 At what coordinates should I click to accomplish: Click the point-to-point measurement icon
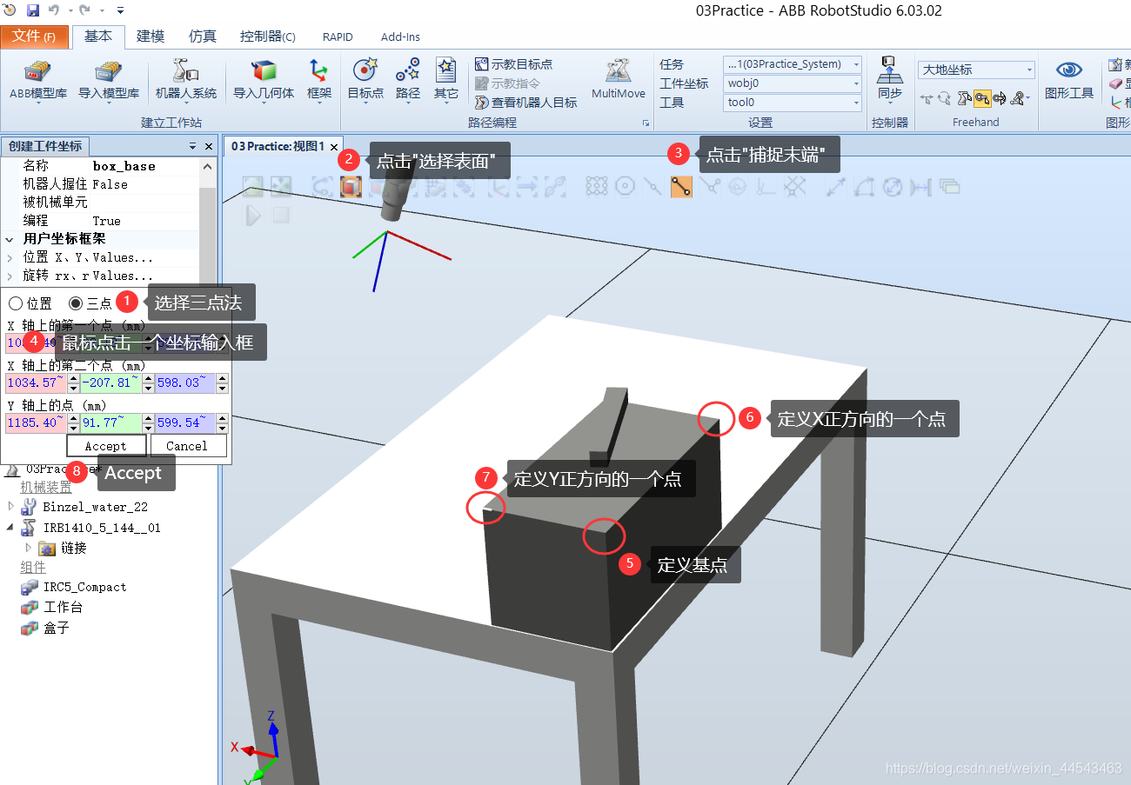(835, 186)
